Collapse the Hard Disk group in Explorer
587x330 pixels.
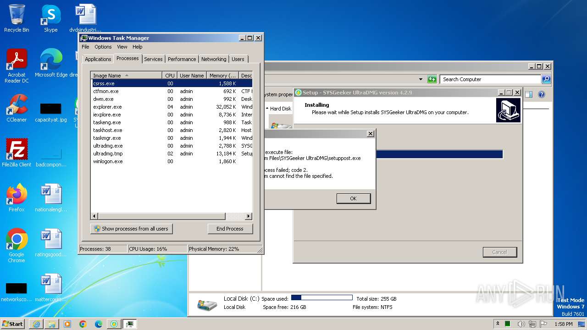click(x=267, y=109)
